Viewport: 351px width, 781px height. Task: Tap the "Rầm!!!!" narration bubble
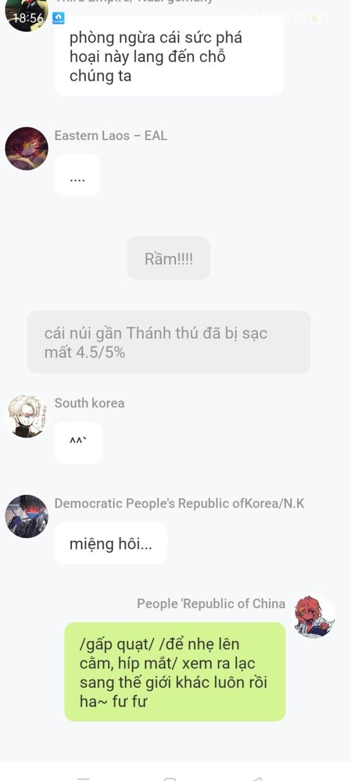[x=168, y=258]
